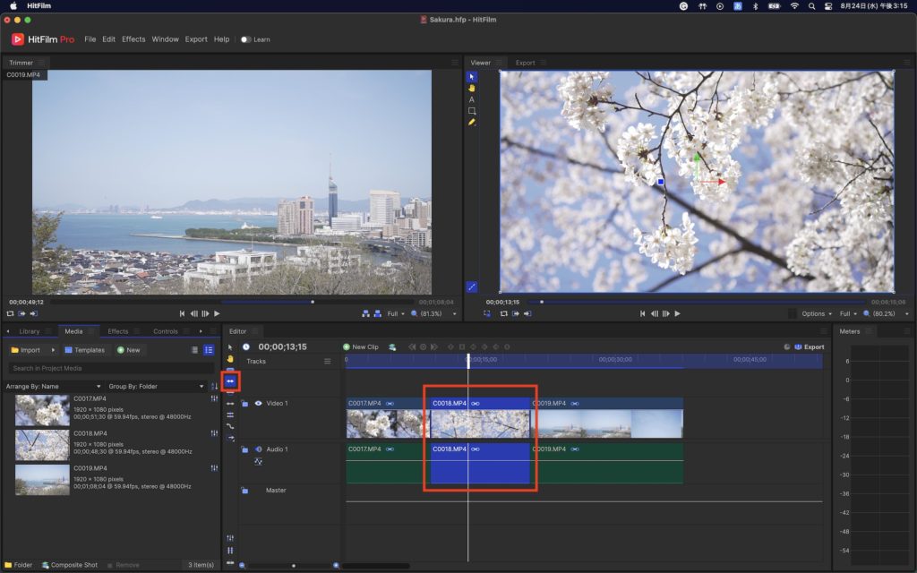Screen dimensions: 917x573
Task: Expand the Viewer Options dropdown
Action: [817, 314]
